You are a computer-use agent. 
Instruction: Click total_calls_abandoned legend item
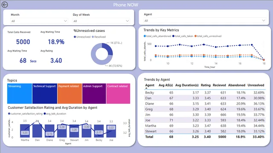(x=157, y=36)
